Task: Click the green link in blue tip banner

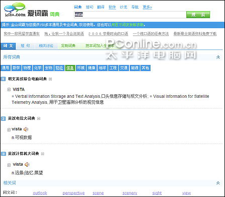Action: 128,25
